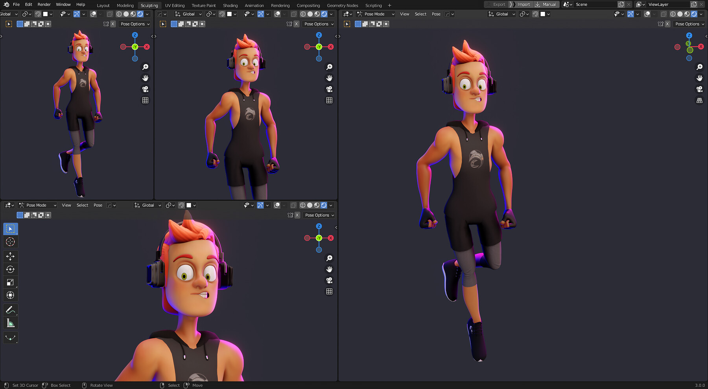708x389 pixels.
Task: Click pan hand icon in largest viewport
Action: (699, 78)
